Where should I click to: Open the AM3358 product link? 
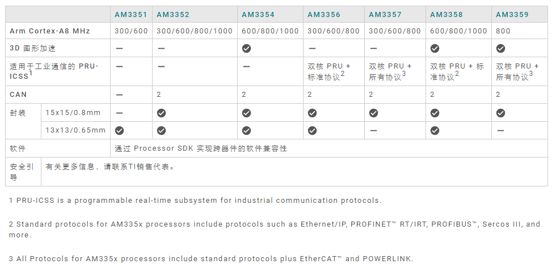[447, 14]
